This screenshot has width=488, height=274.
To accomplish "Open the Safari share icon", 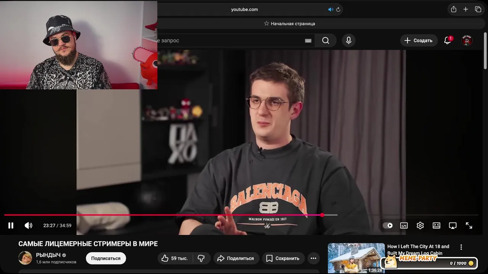I will (453, 10).
